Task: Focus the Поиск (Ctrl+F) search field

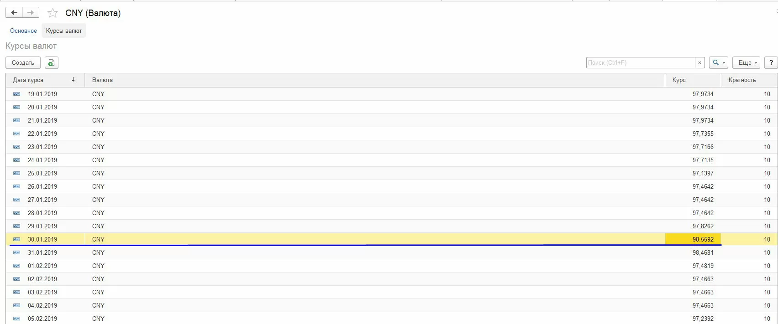Action: (x=640, y=63)
